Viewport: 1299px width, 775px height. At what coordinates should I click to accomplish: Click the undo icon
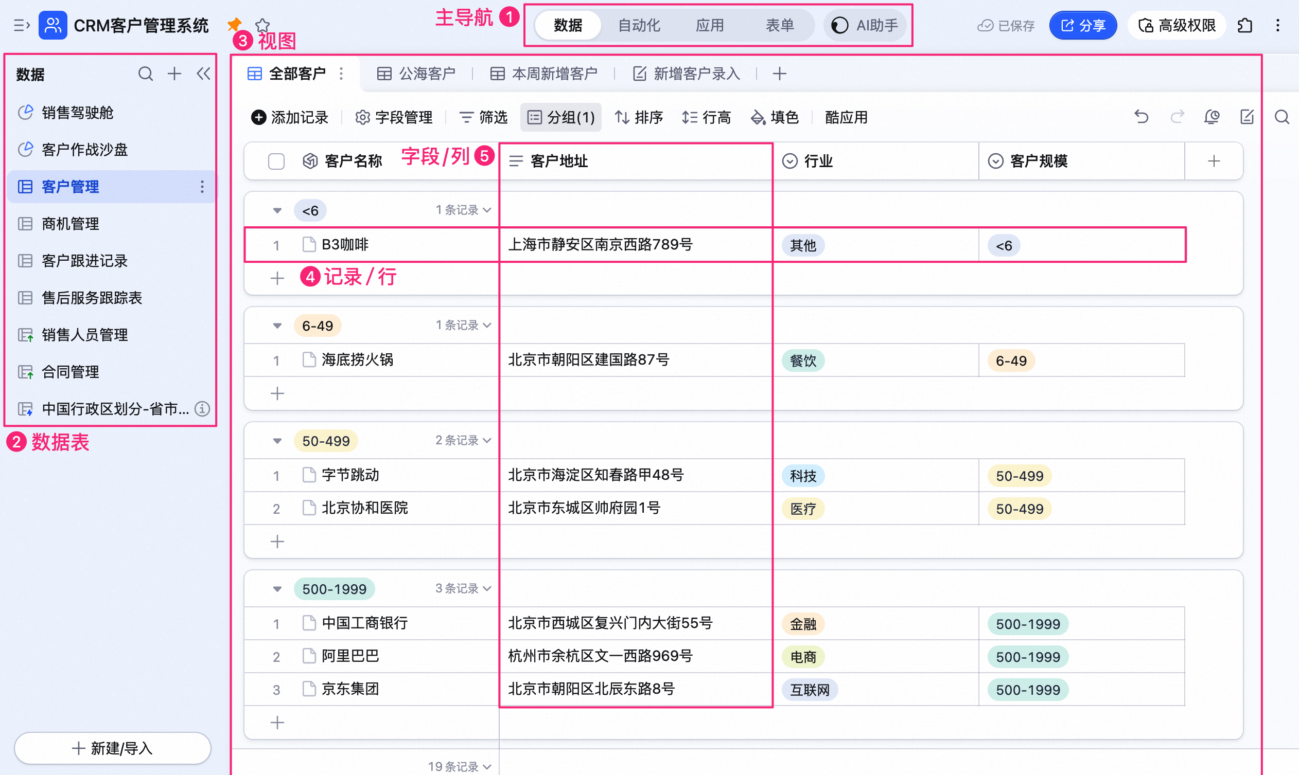point(1142,116)
